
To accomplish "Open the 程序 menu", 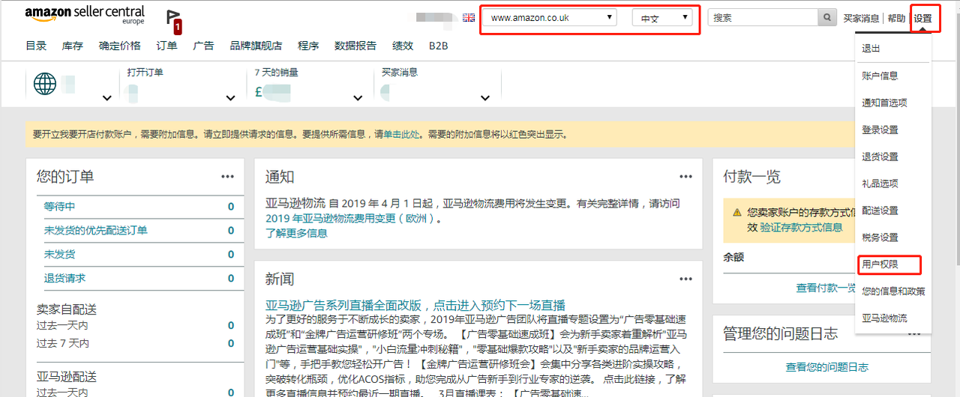I will 308,46.
